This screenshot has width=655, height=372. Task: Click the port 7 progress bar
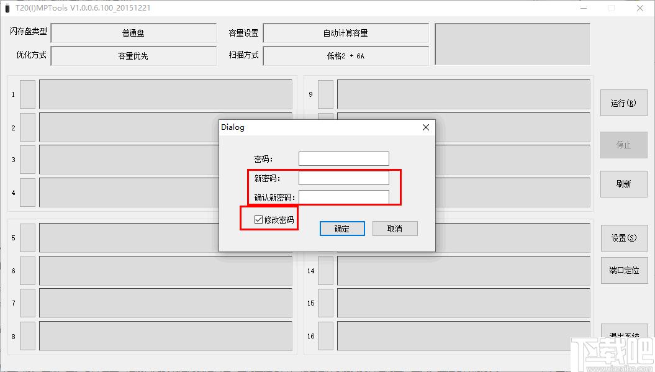coord(166,303)
